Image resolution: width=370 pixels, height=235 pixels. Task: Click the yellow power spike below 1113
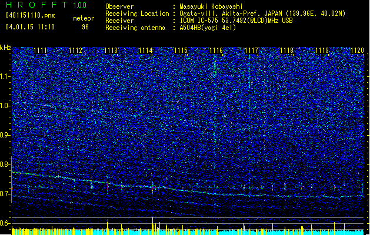click(x=108, y=227)
